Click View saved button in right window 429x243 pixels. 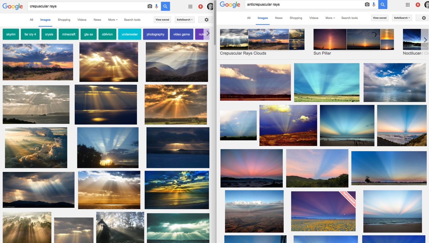[379, 18]
